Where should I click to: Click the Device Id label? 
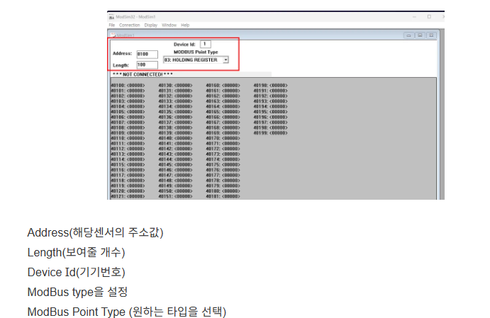click(184, 45)
